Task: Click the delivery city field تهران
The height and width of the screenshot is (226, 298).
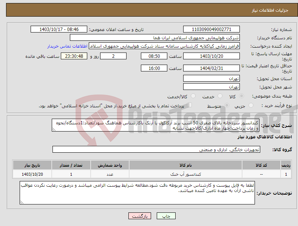Action: tap(212, 87)
